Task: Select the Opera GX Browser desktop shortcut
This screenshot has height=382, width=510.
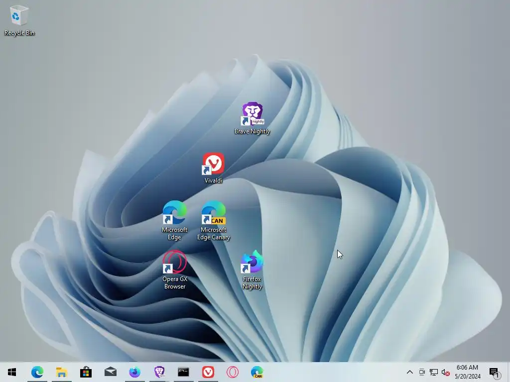Action: tap(175, 270)
